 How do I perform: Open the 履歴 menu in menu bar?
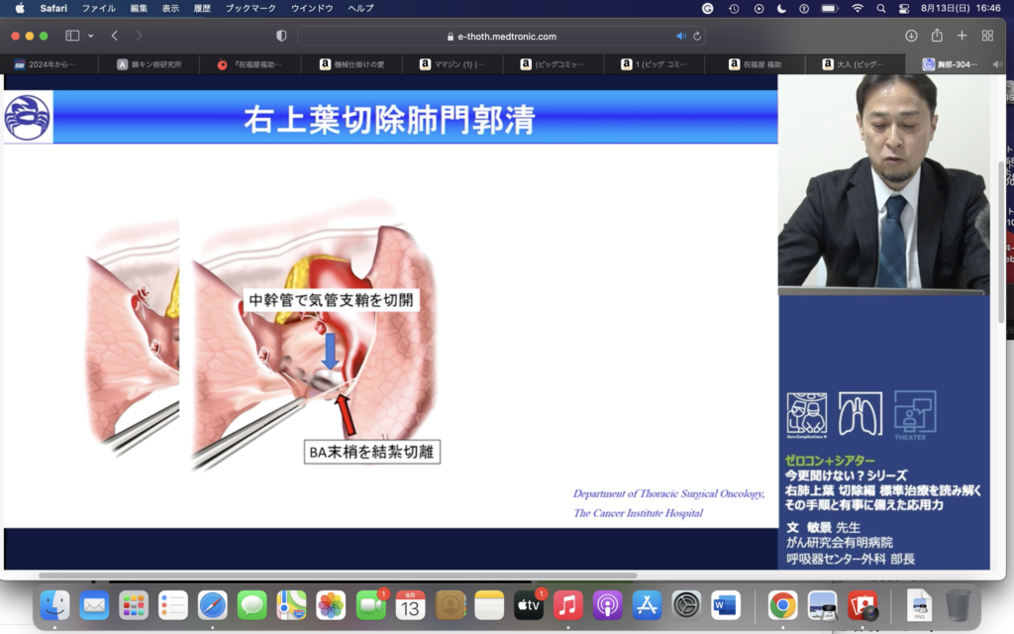point(202,8)
